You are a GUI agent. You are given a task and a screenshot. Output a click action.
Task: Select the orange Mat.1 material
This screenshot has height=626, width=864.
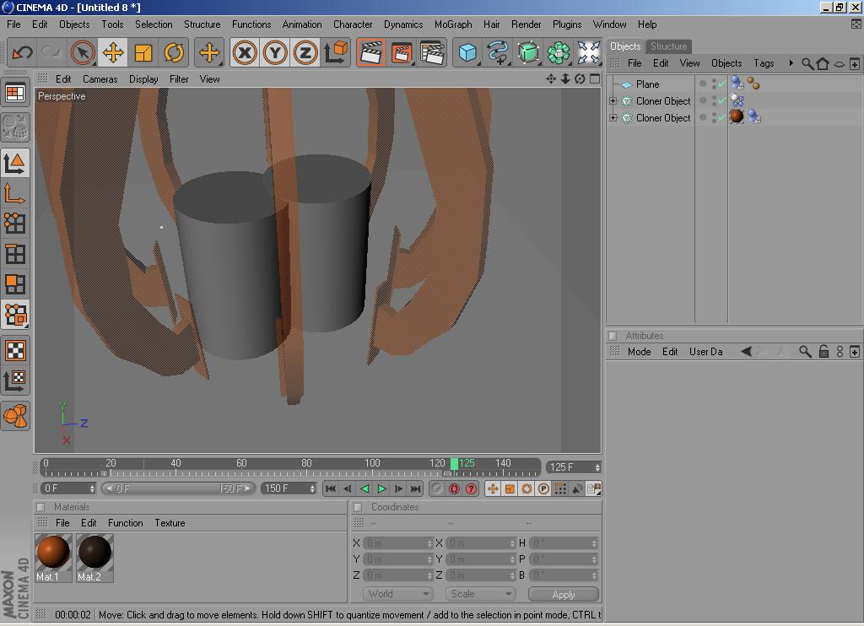point(52,553)
